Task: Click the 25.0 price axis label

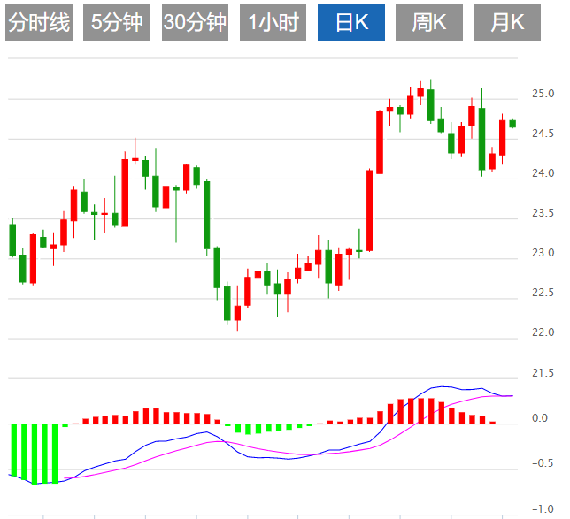Action: 543,93
